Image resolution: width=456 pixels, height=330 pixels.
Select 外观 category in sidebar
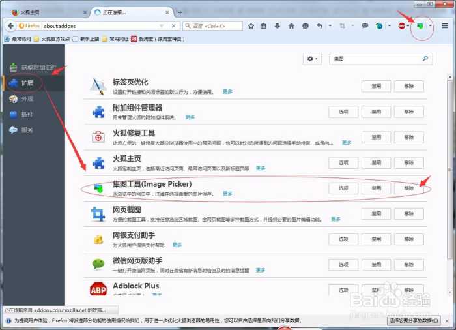33,98
